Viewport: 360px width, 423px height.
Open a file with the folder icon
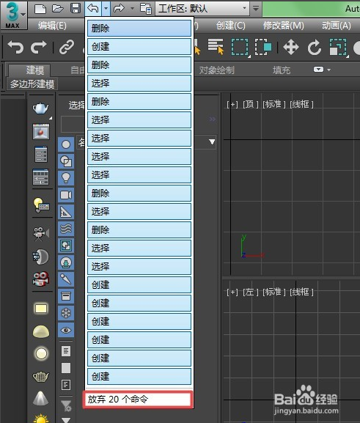click(57, 9)
